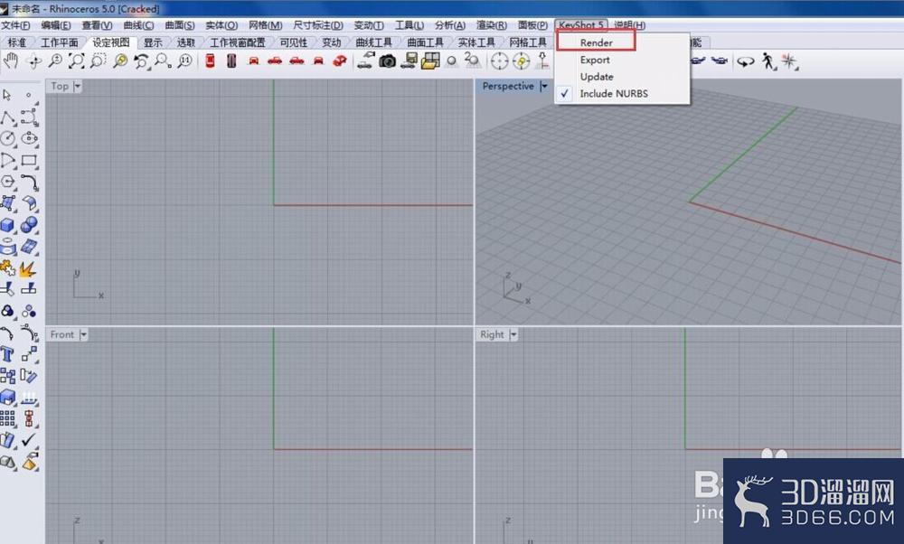Switch to the 曲线工具 toolbar tab

pos(372,41)
